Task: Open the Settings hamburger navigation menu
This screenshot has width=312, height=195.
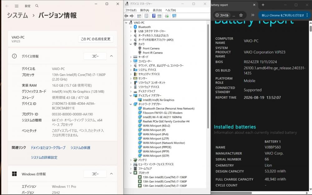Action: point(17,6)
